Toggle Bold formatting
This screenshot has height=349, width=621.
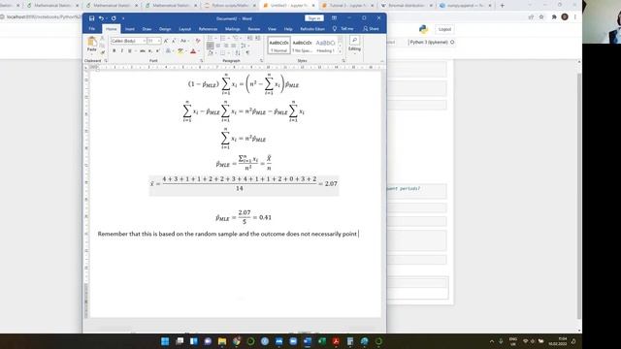(114, 51)
